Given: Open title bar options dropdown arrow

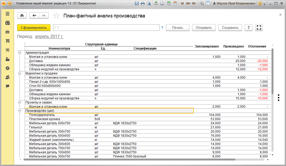Looking at the screenshot, I should [265, 4].
